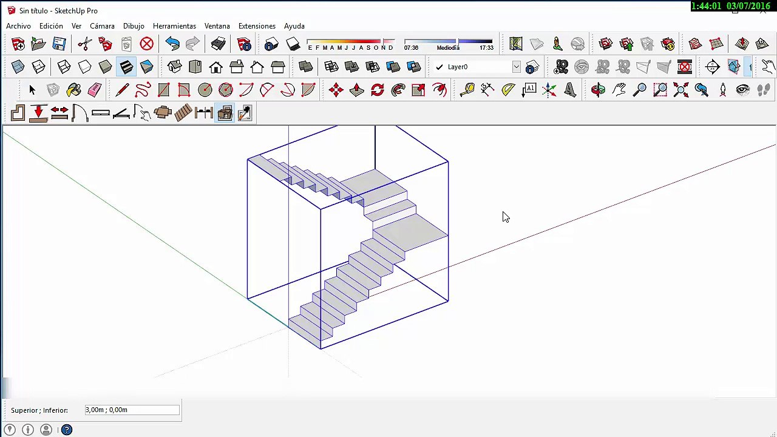Open the help question mark in the status bar
This screenshot has width=777, height=437.
(x=67, y=430)
